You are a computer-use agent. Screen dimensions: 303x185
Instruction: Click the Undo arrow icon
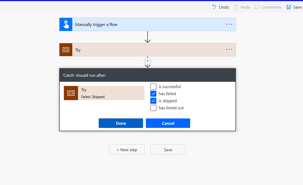coord(214,7)
